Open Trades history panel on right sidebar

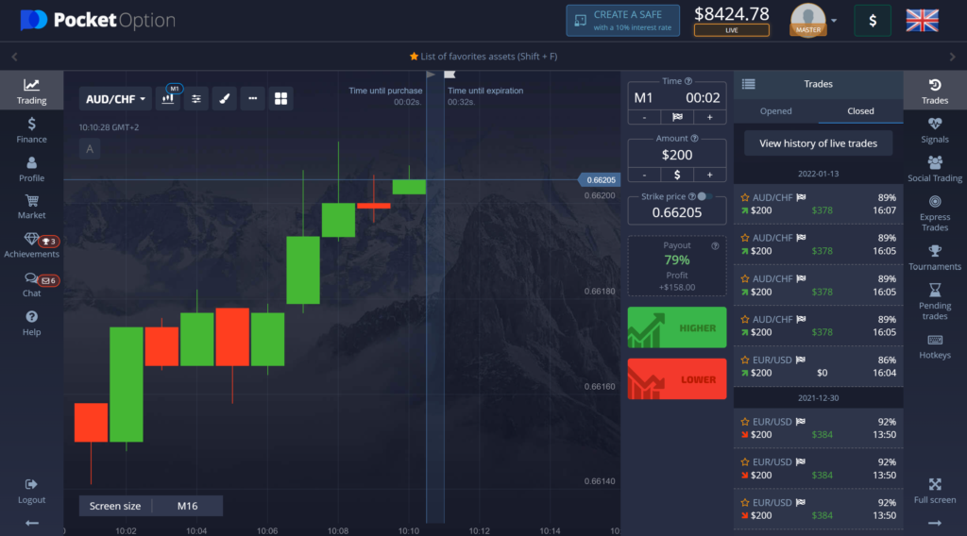(x=935, y=91)
